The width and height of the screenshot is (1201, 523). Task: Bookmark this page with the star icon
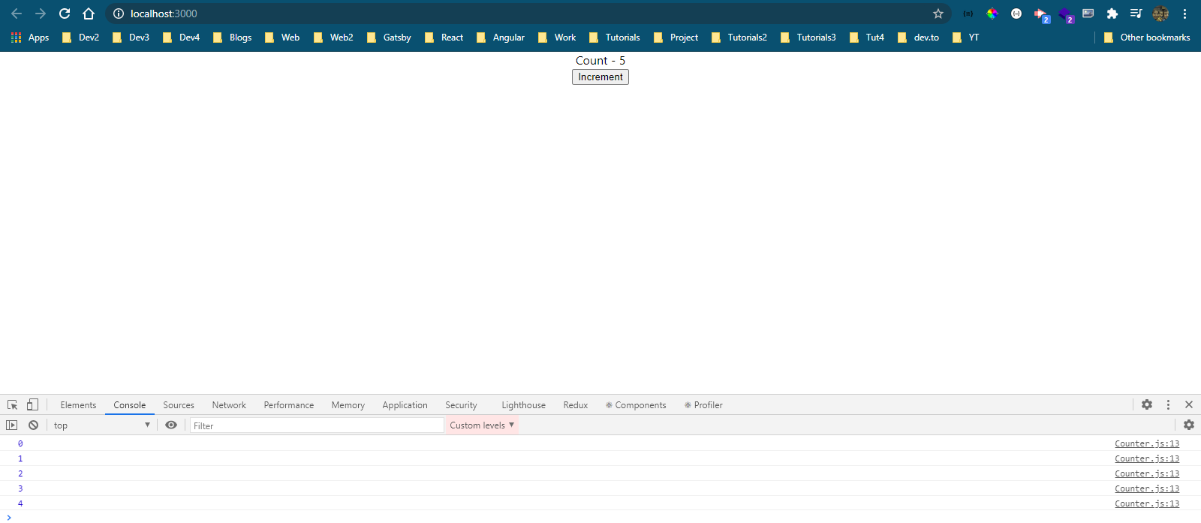[x=938, y=14]
